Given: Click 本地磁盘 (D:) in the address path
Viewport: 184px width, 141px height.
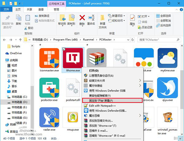Looking at the screenshot, I should pyautogui.click(x=40, y=40).
